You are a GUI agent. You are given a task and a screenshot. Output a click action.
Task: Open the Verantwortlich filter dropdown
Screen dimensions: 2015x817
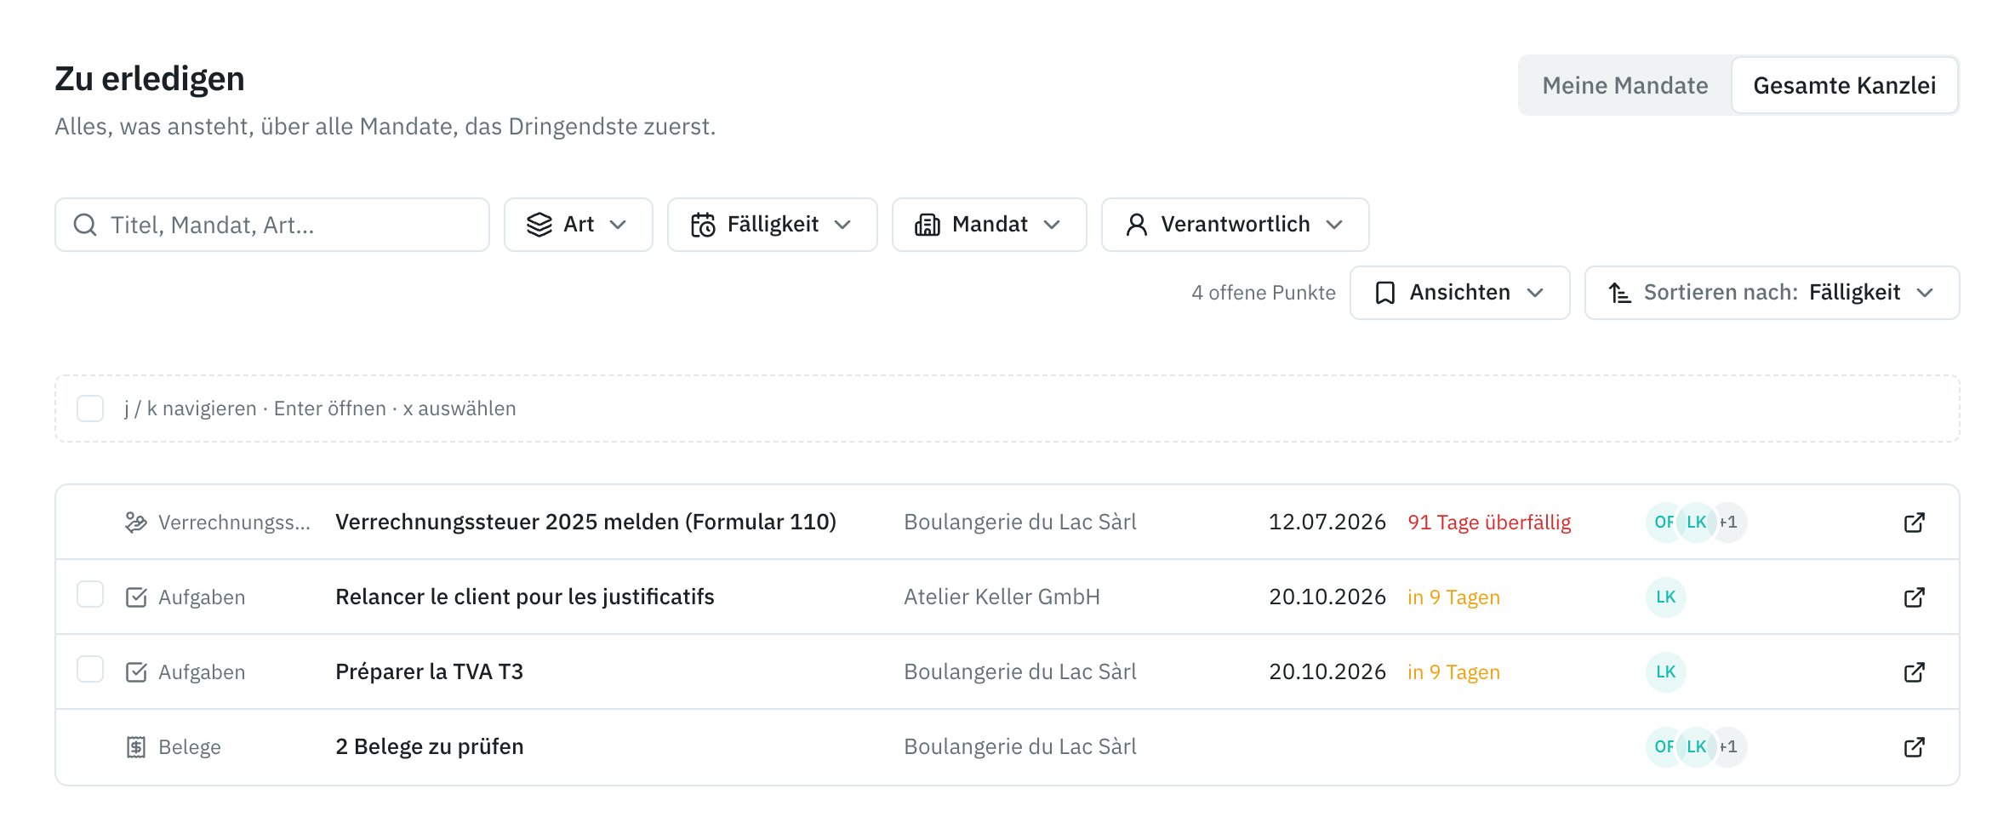(1236, 225)
